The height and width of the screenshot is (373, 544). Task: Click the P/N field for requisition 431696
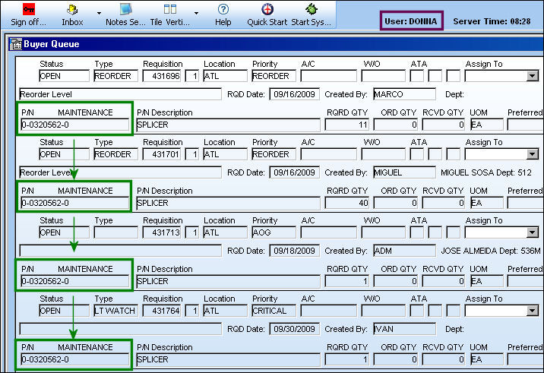pos(74,125)
